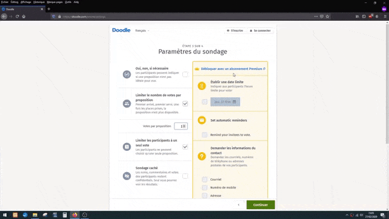Open the Outils menu

pyautogui.click(x=68, y=2)
